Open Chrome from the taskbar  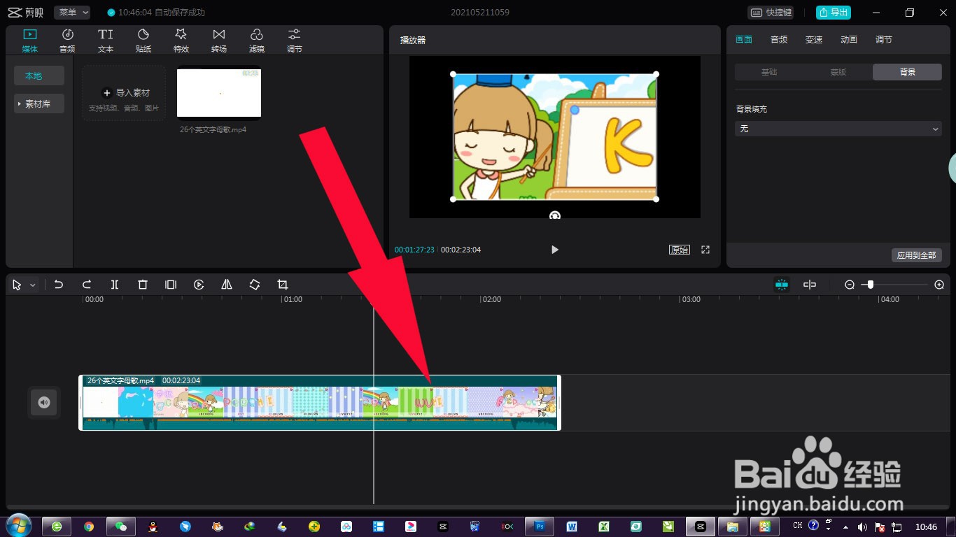89,527
